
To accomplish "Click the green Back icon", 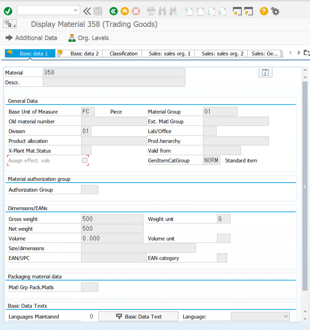I will [114, 11].
